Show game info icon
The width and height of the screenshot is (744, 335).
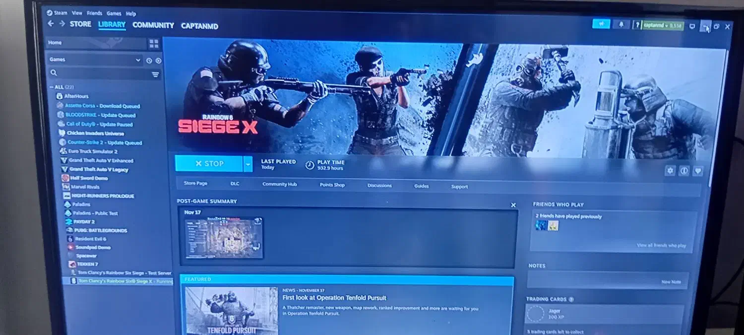pyautogui.click(x=684, y=171)
